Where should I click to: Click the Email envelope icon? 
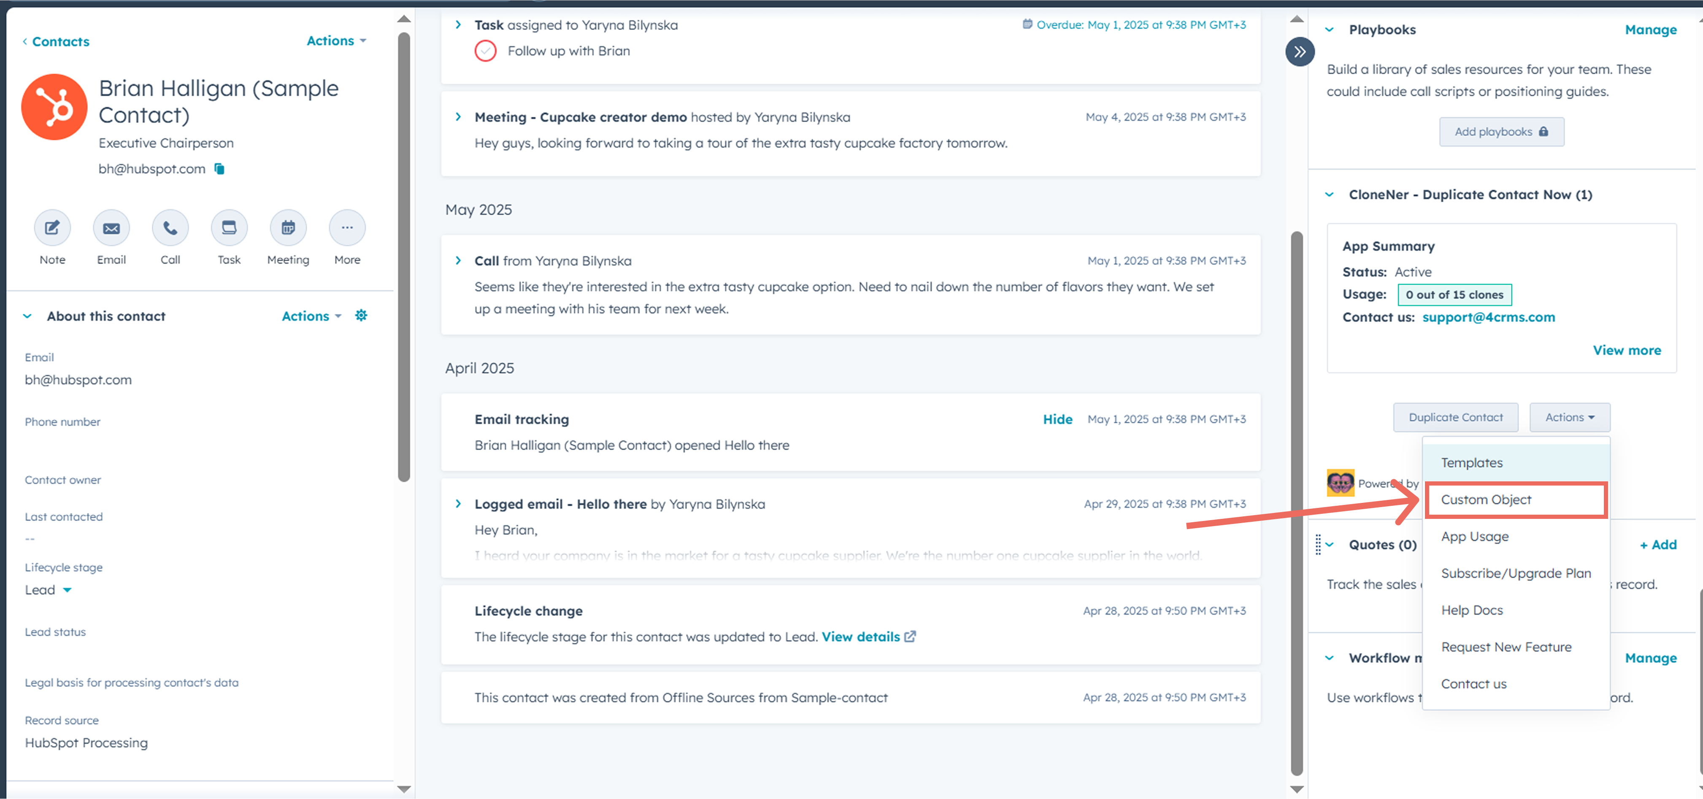111,228
